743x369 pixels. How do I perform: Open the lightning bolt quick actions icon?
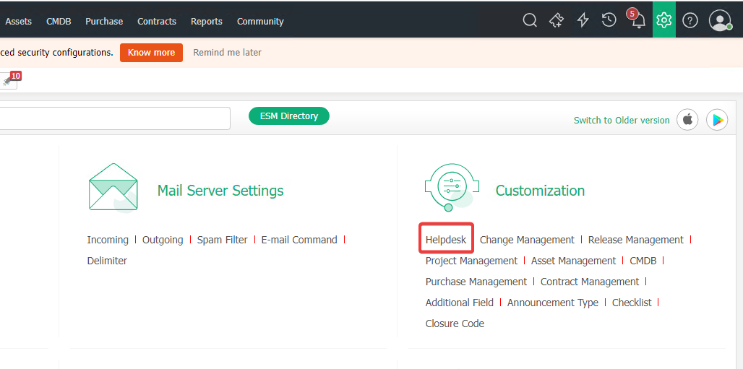pyautogui.click(x=583, y=20)
